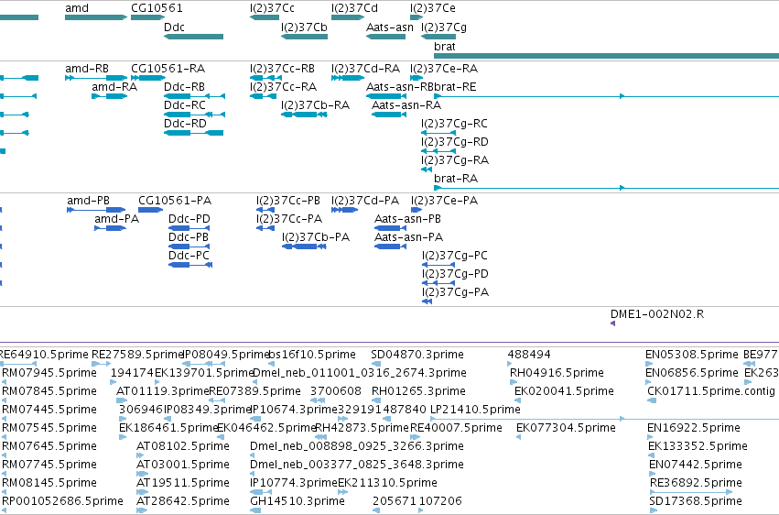Select the Ddc-RB transcript
Image resolution: width=779 pixels, height=515 pixels.
pos(194,96)
